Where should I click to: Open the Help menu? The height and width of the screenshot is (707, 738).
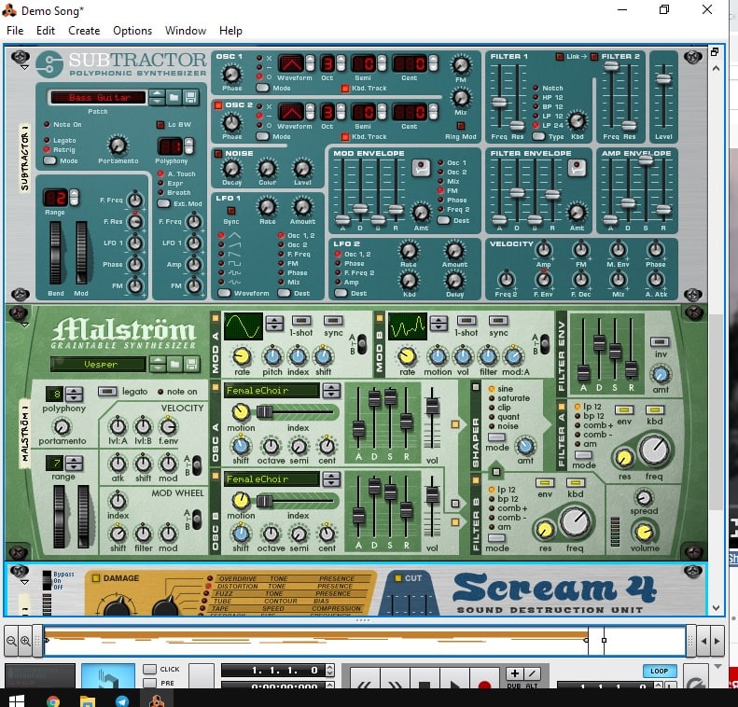pyautogui.click(x=230, y=31)
